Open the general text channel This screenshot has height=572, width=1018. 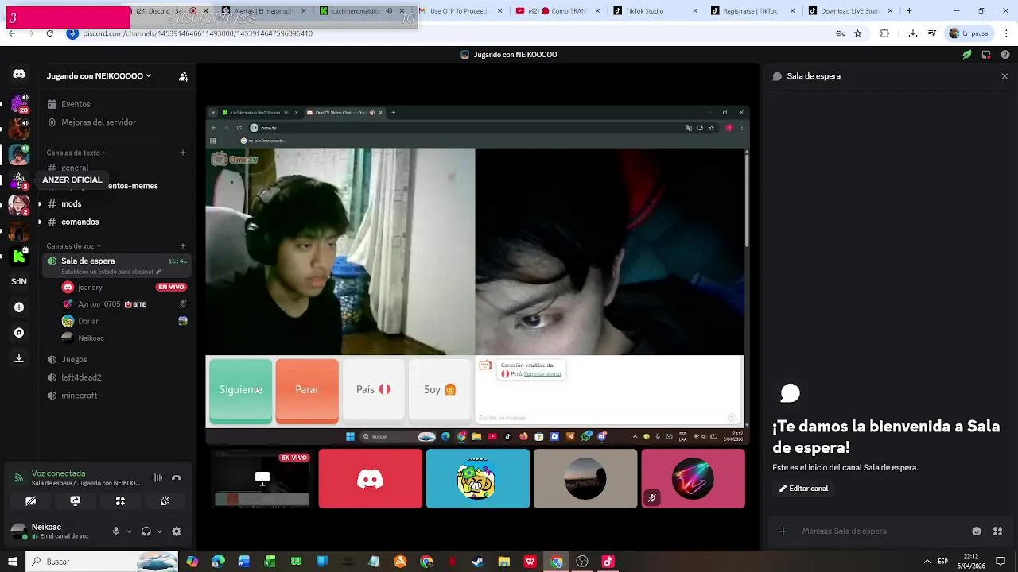pyautogui.click(x=115, y=168)
